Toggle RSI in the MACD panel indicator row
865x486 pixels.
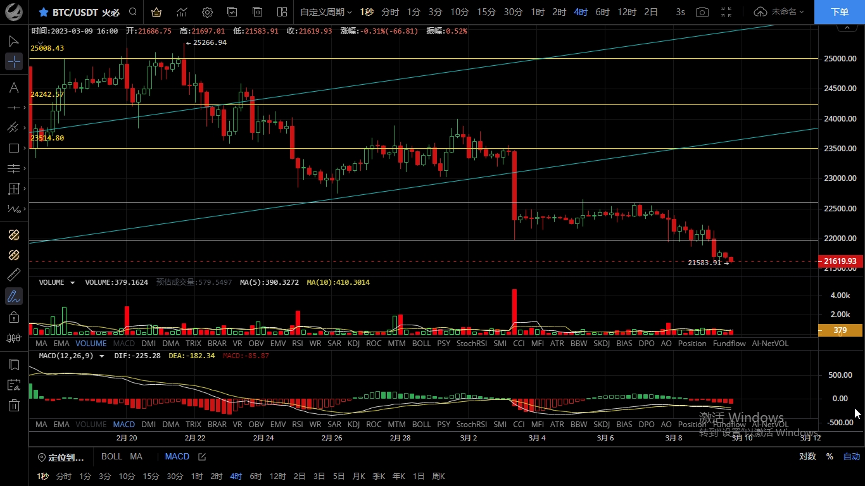[298, 424]
